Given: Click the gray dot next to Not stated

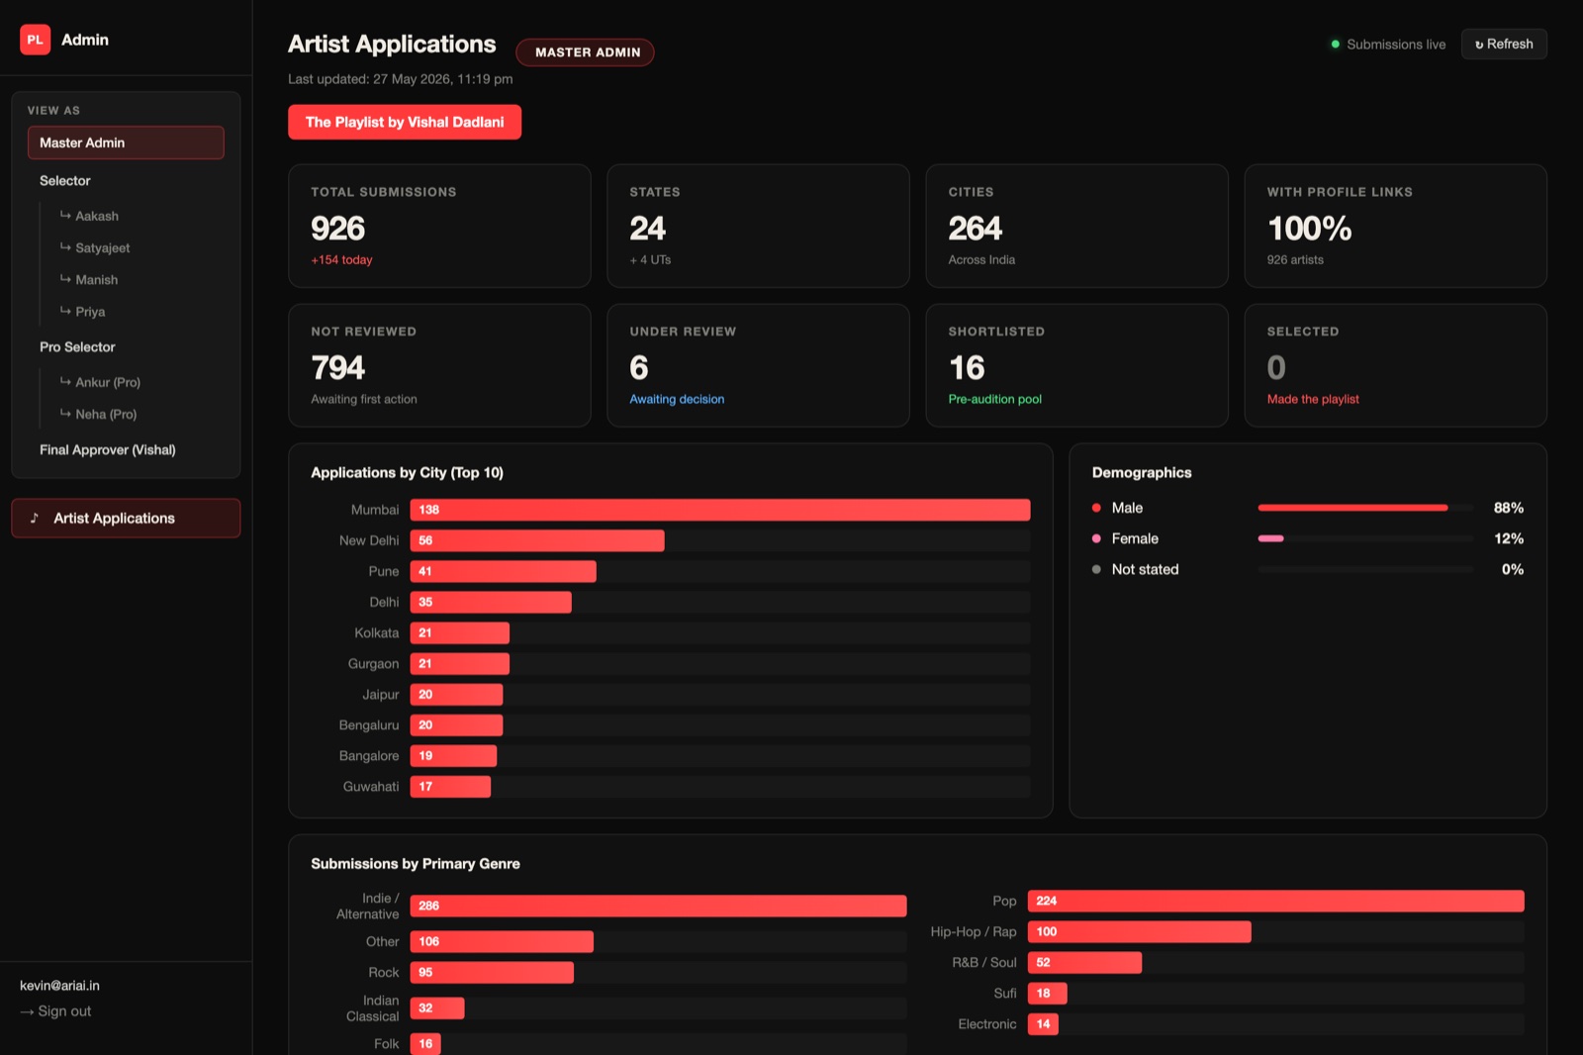Looking at the screenshot, I should pyautogui.click(x=1096, y=569).
